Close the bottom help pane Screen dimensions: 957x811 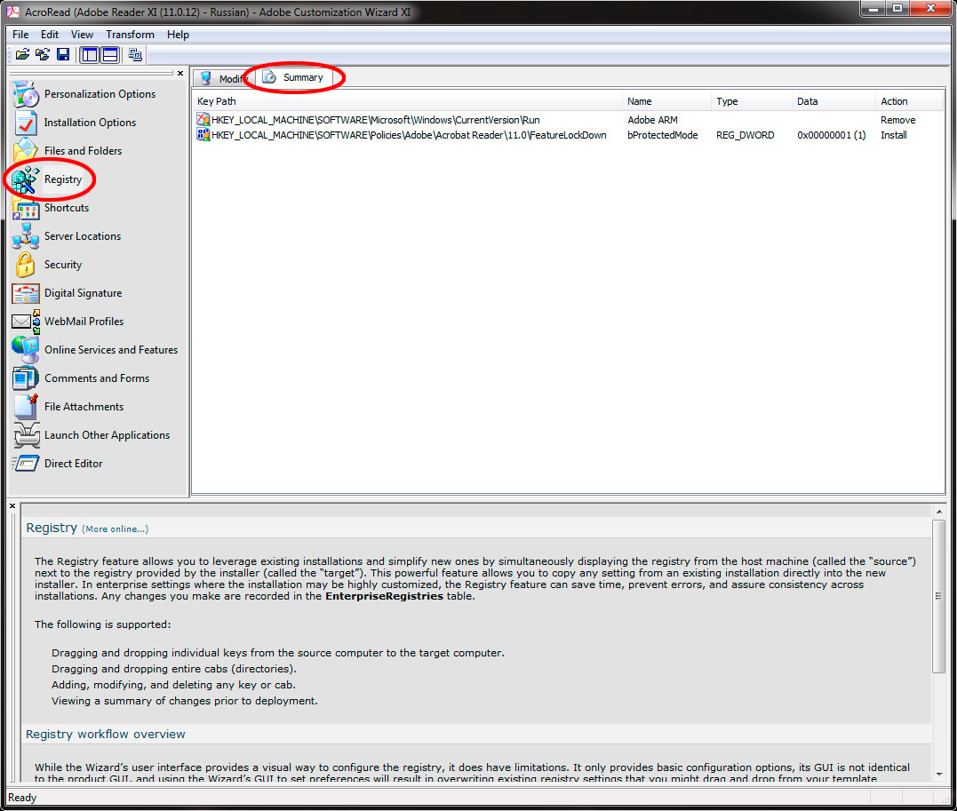pos(12,506)
